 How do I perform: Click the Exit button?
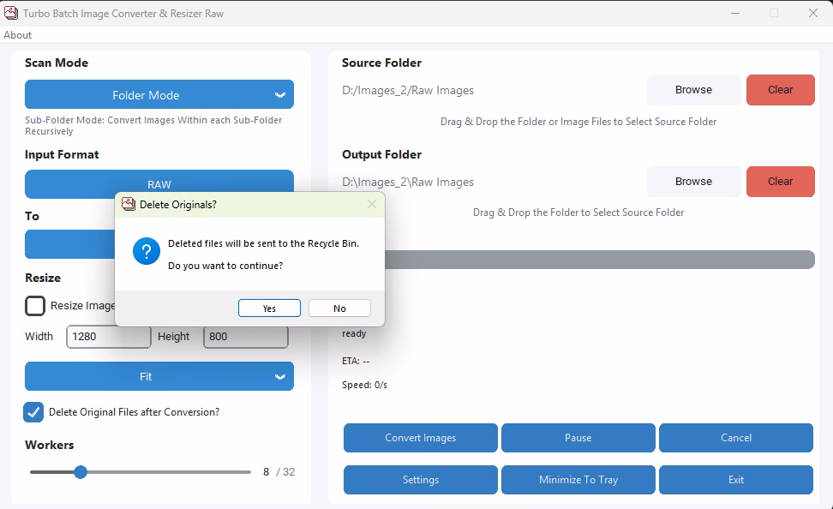(736, 480)
